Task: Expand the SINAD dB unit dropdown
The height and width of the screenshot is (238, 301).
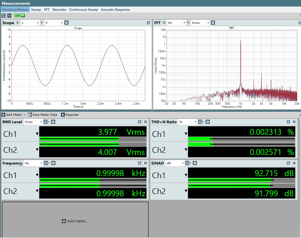Action: [x=175, y=163]
